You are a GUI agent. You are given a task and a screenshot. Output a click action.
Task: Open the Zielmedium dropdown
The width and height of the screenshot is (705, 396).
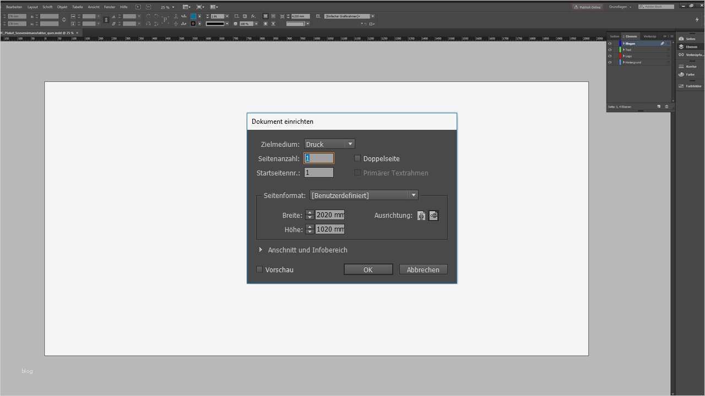329,144
